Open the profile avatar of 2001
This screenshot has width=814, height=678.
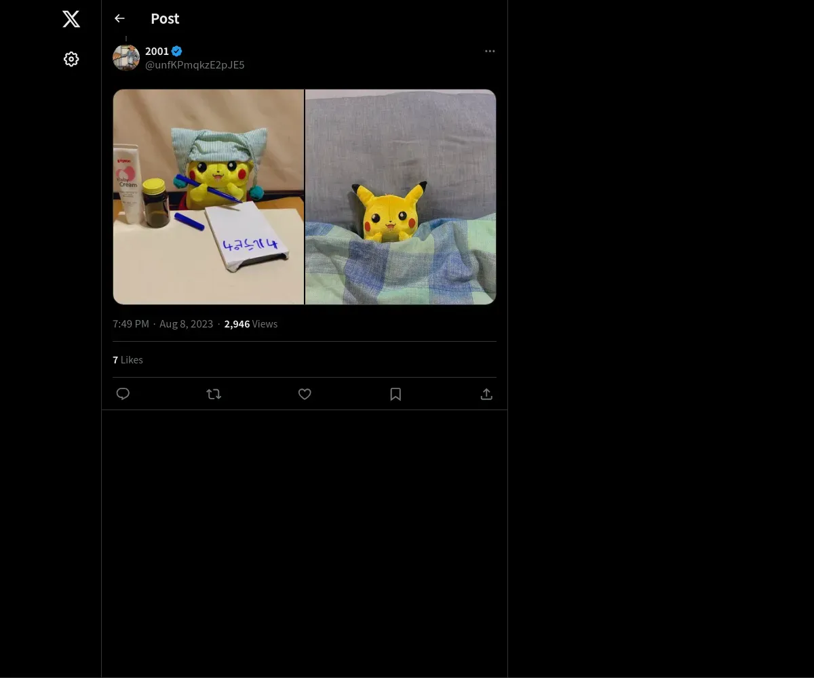pyautogui.click(x=126, y=58)
